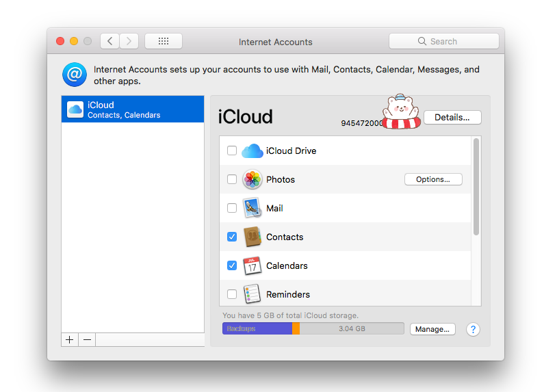Uncheck the Contacts checkbox
Image resolution: width=544 pixels, height=392 pixels.
point(232,237)
